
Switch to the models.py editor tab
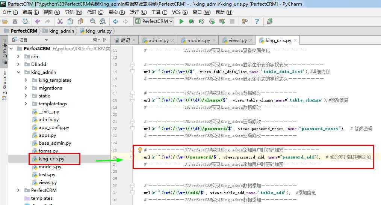coord(198,40)
